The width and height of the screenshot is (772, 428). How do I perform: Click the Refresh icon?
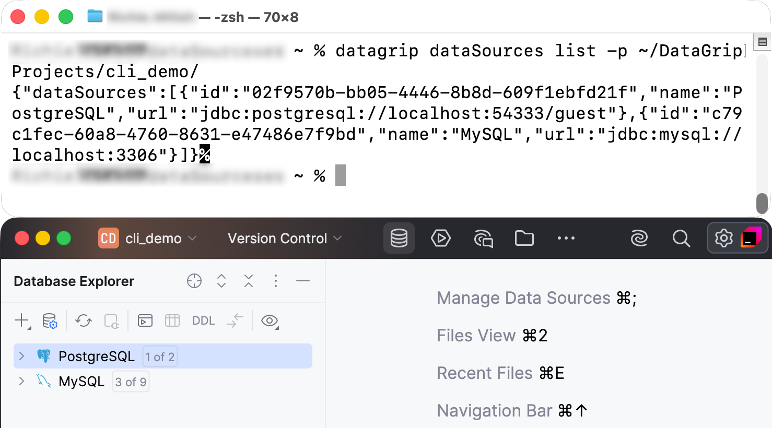coord(84,320)
